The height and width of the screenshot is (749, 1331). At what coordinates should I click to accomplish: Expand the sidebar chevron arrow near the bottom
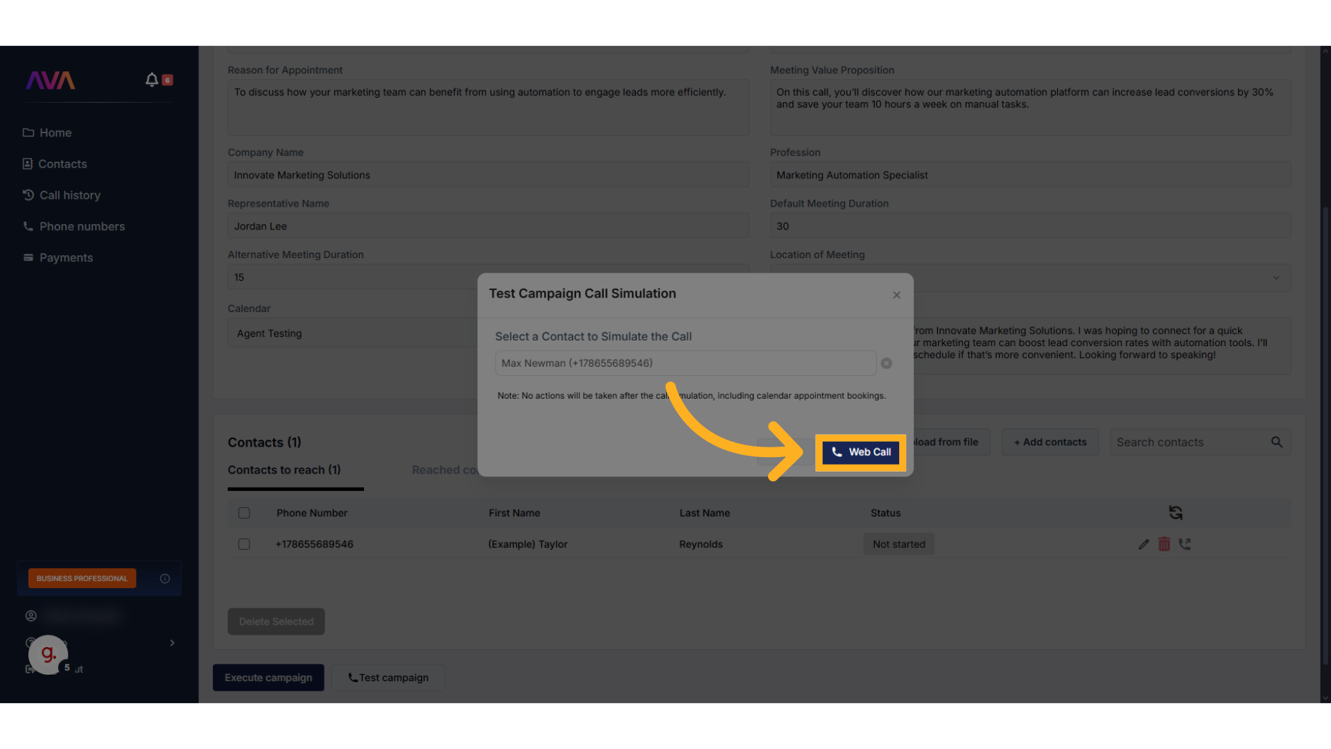[172, 643]
